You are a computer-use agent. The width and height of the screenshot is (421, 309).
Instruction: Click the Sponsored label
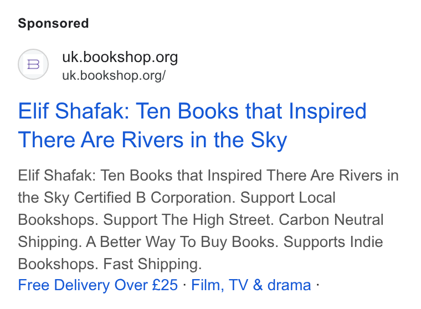pyautogui.click(x=53, y=23)
